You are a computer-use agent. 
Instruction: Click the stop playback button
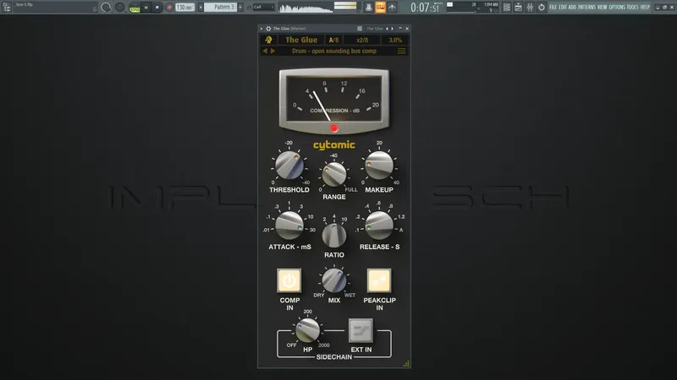click(157, 8)
